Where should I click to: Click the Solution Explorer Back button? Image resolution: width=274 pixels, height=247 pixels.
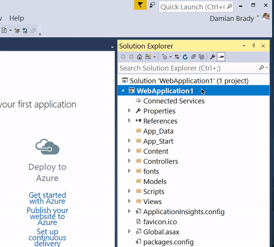click(123, 57)
